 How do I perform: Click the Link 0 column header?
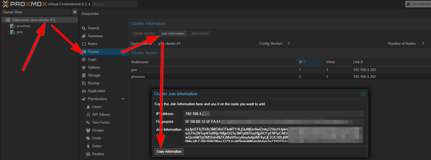(391, 62)
